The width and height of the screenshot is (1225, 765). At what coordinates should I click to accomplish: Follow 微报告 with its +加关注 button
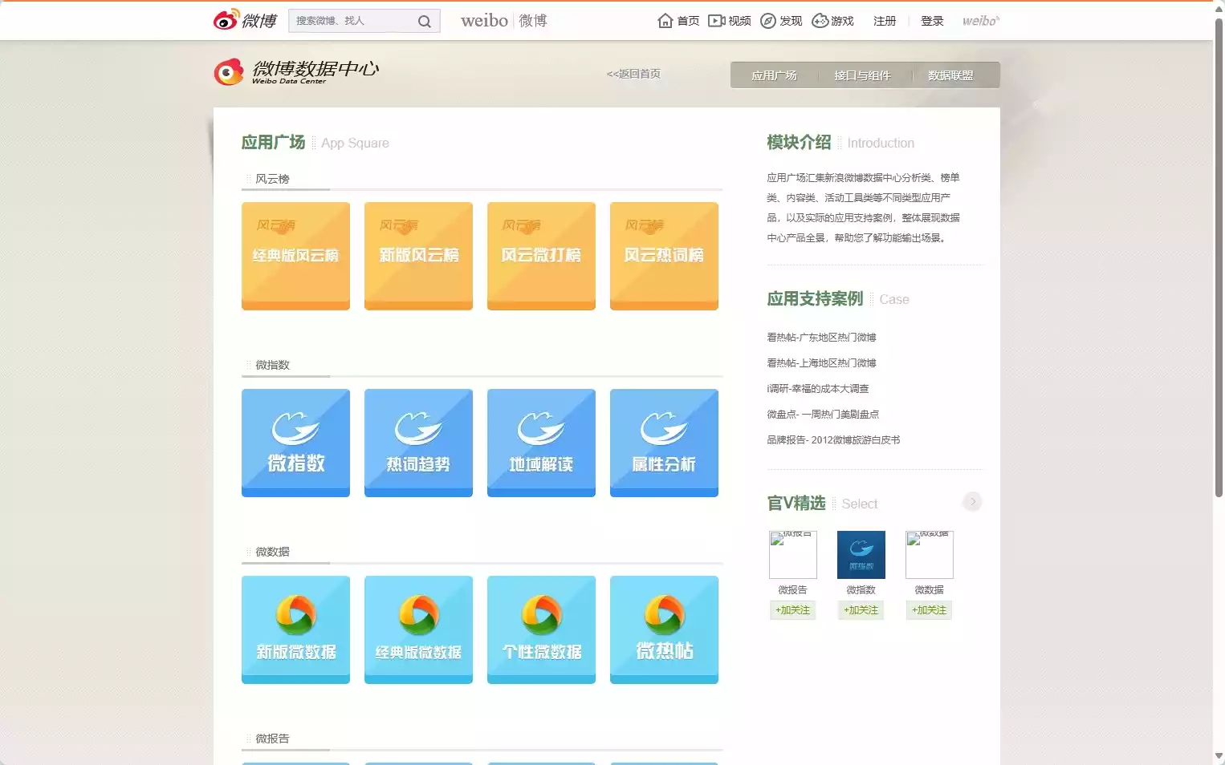click(792, 610)
